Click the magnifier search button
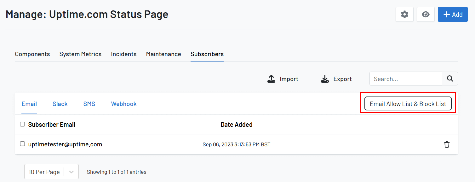The width and height of the screenshot is (475, 182). point(450,79)
